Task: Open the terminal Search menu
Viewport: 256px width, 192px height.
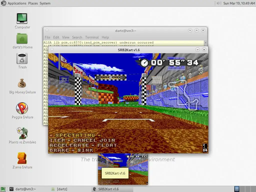Action: 77,37
